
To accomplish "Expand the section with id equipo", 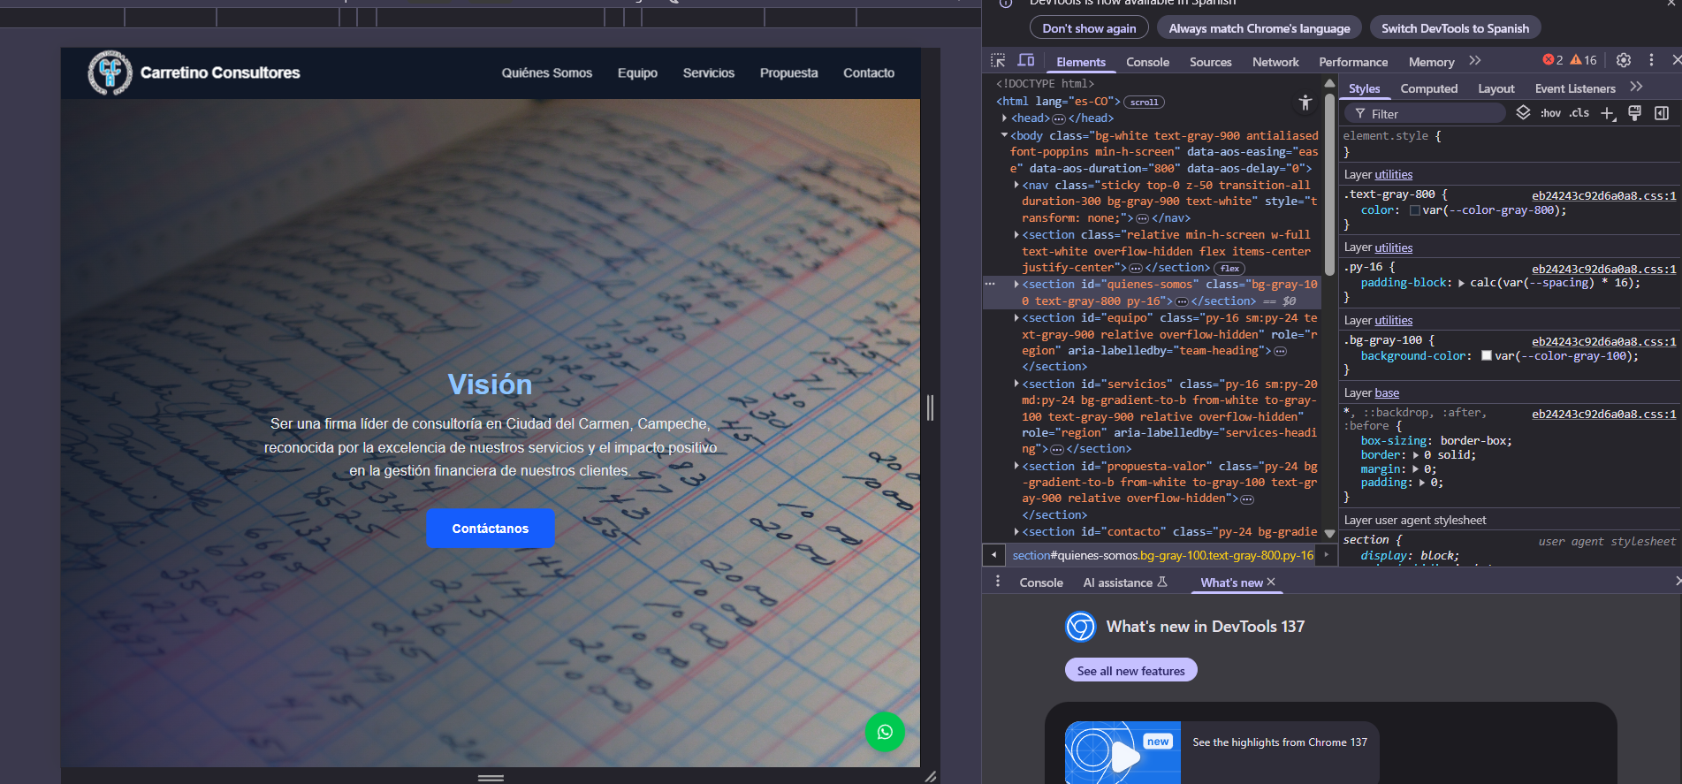I will pos(1016,318).
